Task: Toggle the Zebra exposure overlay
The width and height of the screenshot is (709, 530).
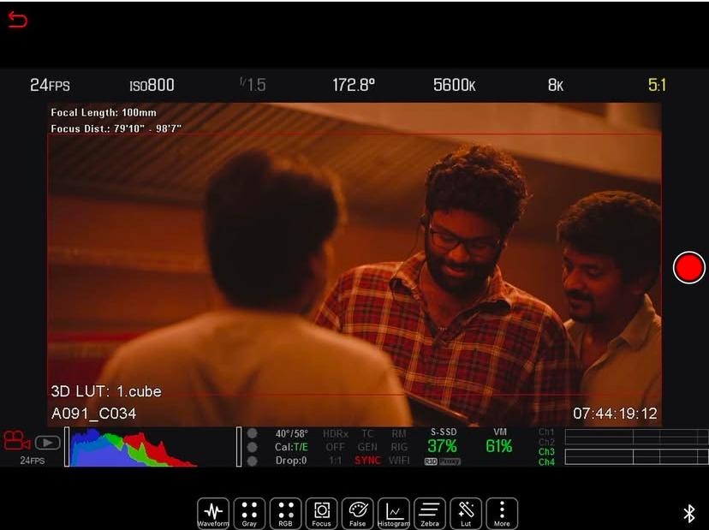Action: (x=430, y=513)
